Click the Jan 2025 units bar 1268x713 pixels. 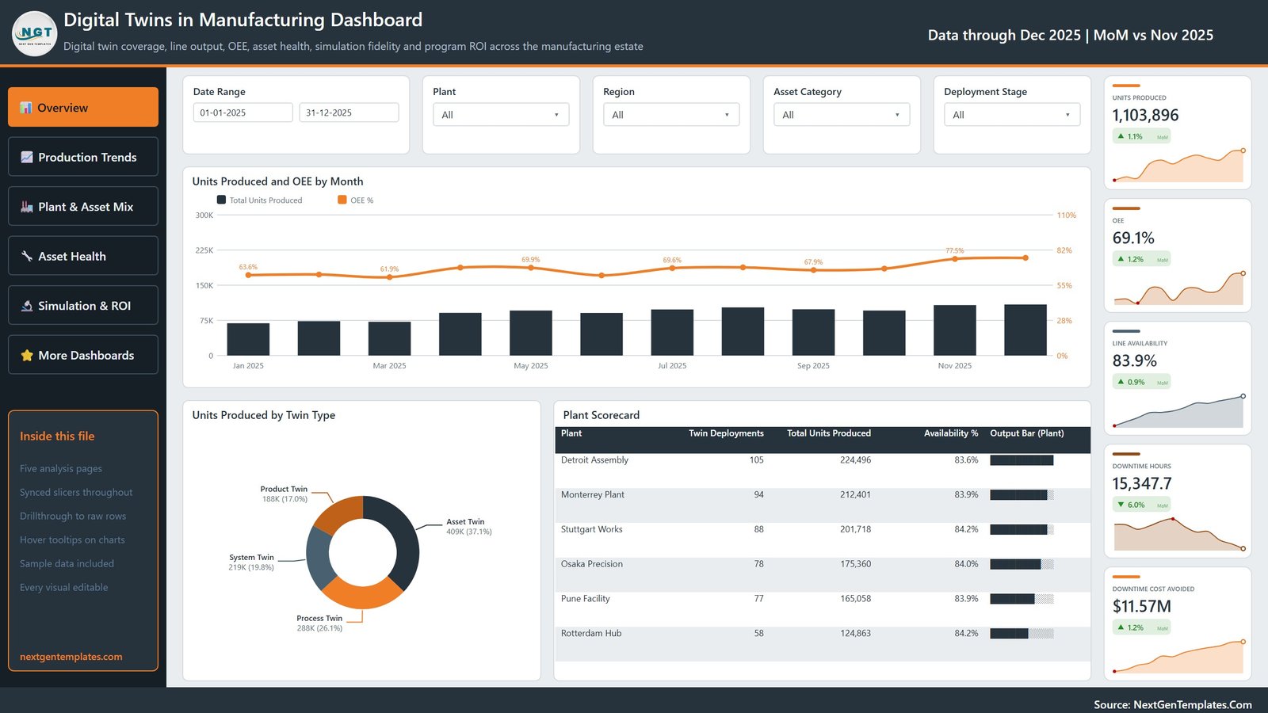(x=248, y=339)
